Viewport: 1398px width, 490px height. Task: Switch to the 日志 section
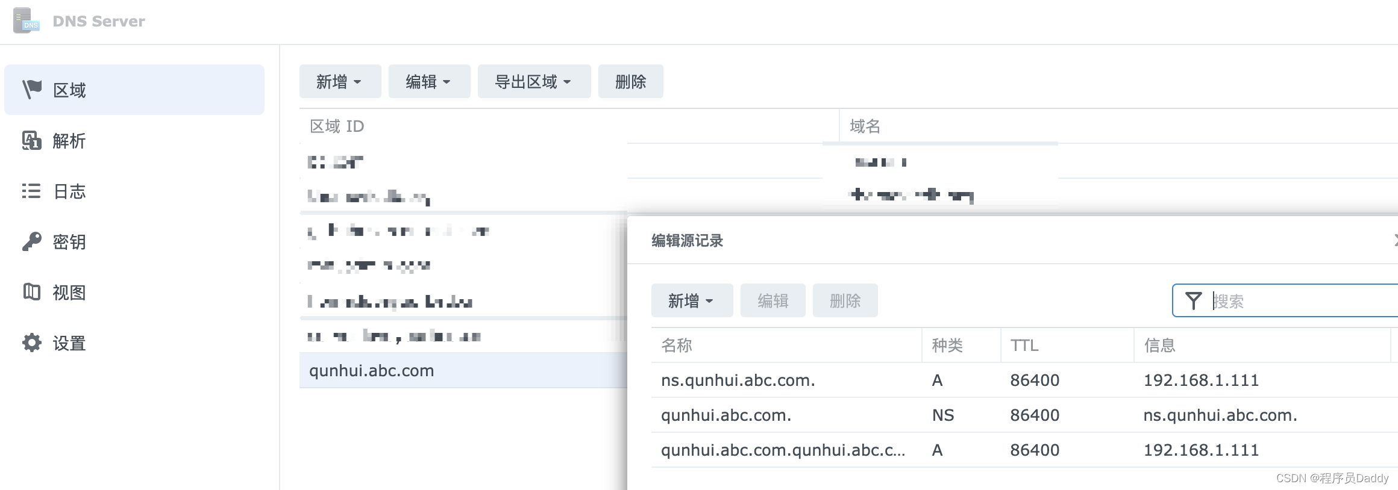(x=134, y=191)
